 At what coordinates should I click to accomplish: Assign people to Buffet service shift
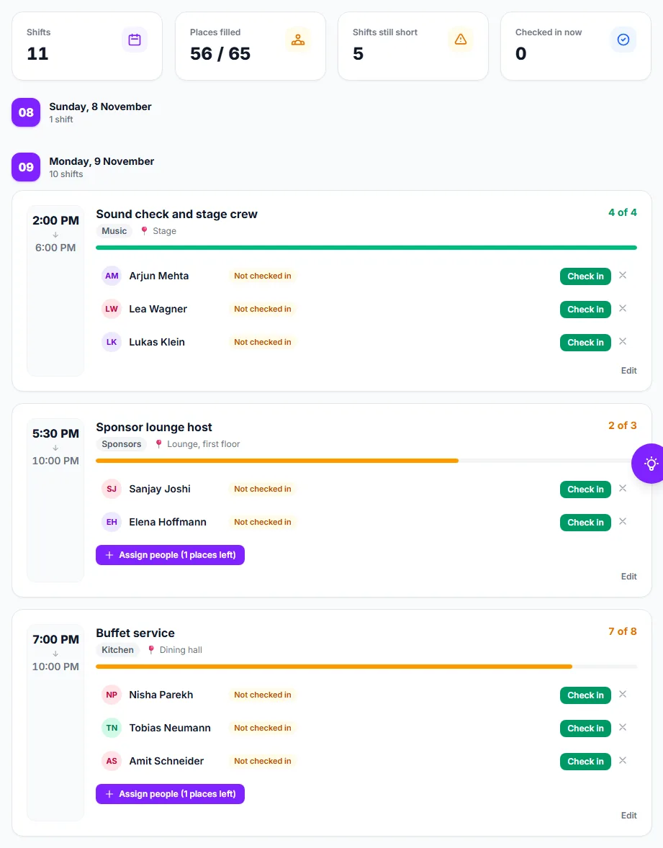point(171,794)
